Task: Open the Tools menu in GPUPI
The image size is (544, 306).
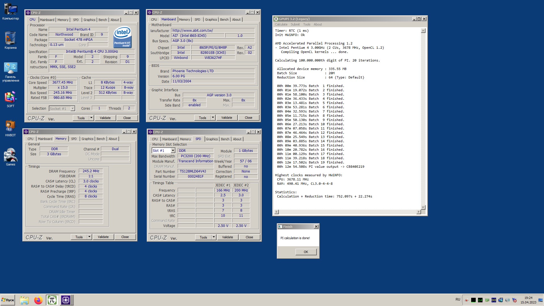Action: (x=307, y=24)
